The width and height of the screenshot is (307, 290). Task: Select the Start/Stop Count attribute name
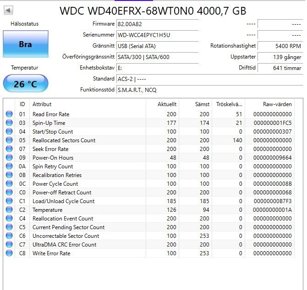pos(53,132)
